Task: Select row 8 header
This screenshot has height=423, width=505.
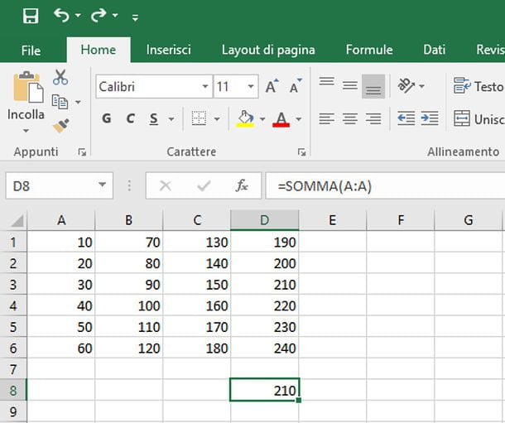Action: point(13,391)
